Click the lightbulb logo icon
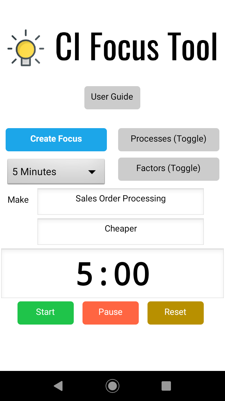Screen dimensions: 225x401 (26, 48)
